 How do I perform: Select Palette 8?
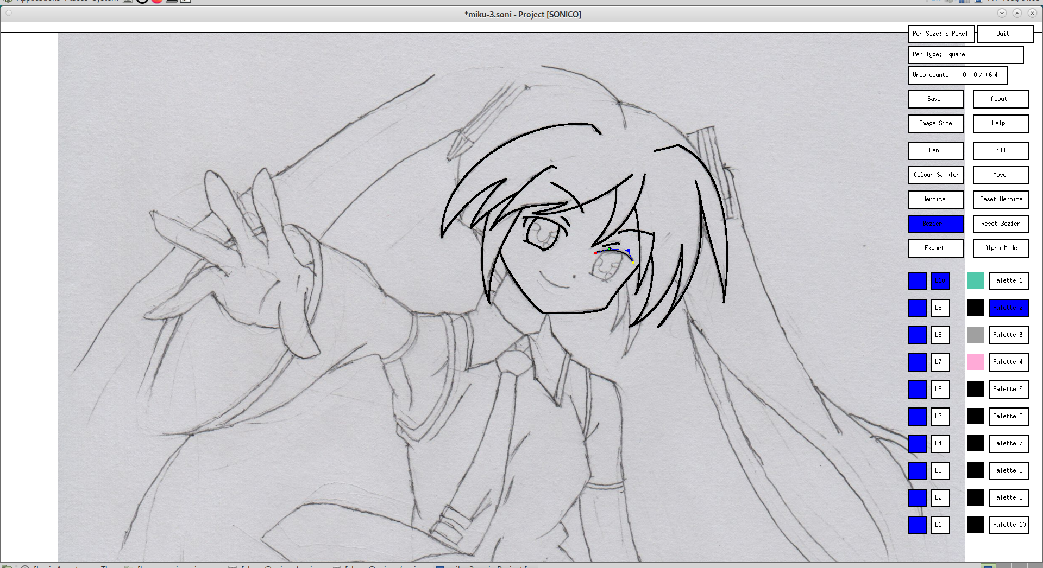[1009, 470]
